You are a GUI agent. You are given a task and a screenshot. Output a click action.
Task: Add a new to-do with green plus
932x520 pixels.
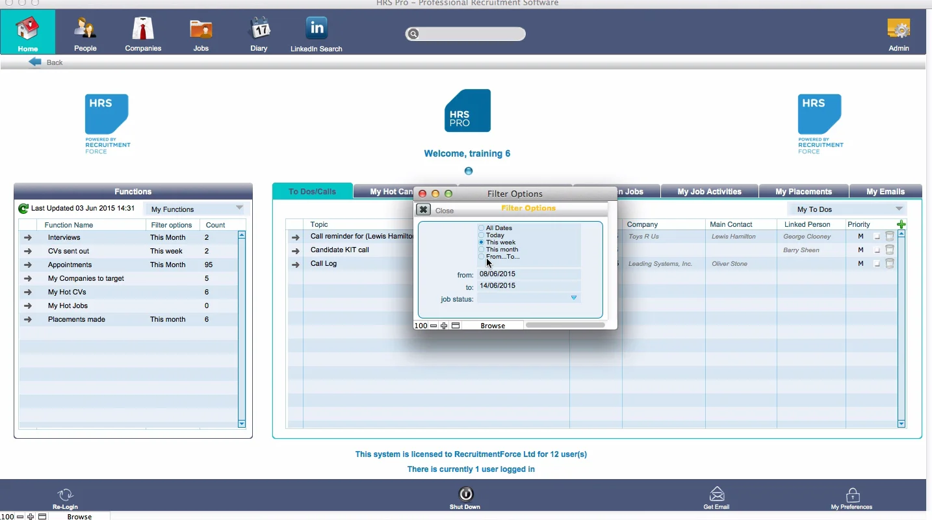tap(901, 224)
